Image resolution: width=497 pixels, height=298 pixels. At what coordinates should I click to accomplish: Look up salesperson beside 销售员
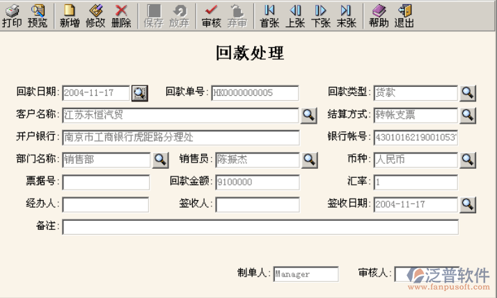coord(309,160)
